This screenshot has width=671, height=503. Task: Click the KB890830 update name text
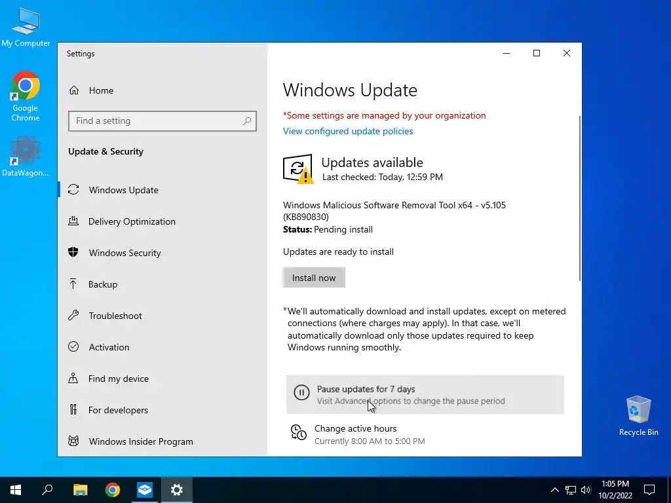click(x=394, y=211)
